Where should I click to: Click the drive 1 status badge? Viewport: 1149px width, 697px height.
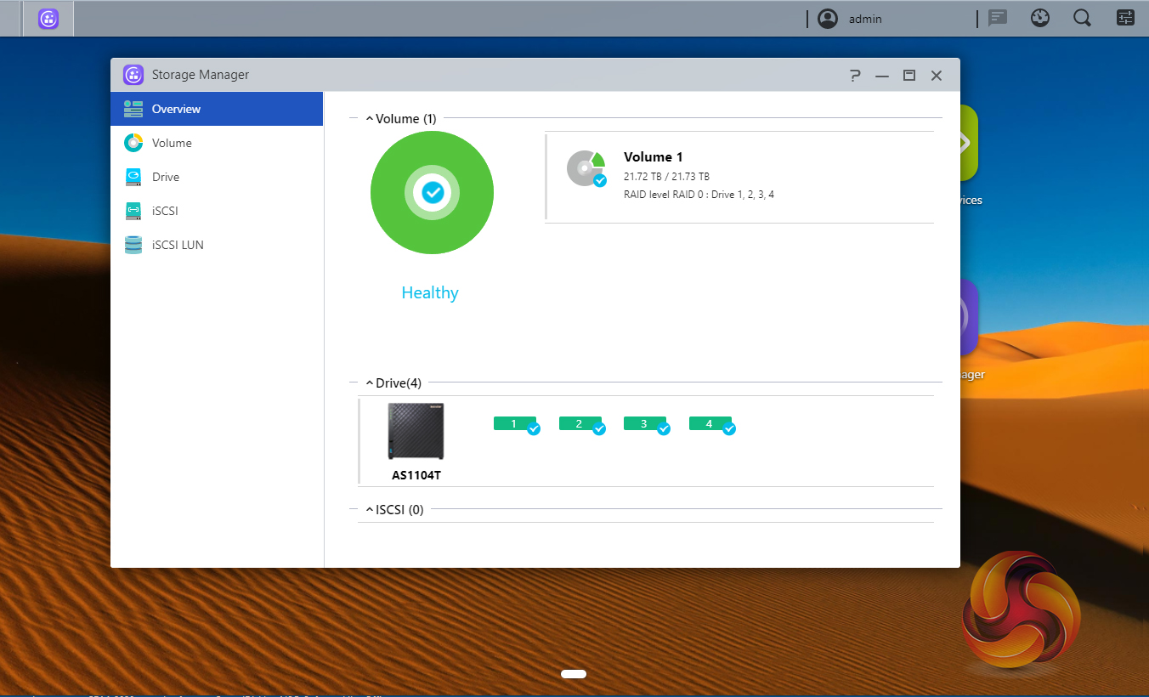515,423
